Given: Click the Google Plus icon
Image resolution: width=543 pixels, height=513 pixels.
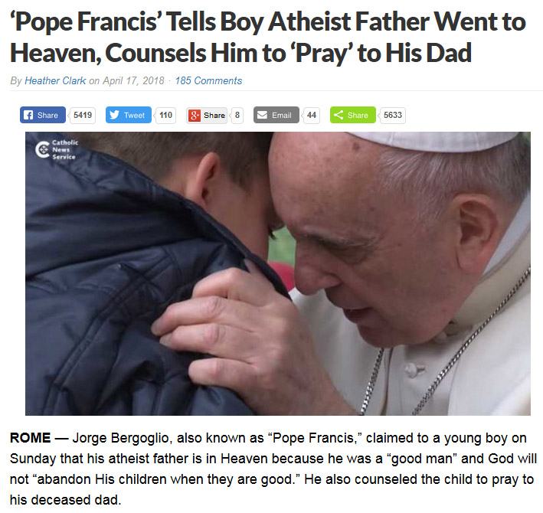Looking at the screenshot, I should 195,116.
